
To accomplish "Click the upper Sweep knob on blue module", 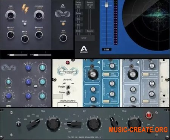I will [93, 90].
